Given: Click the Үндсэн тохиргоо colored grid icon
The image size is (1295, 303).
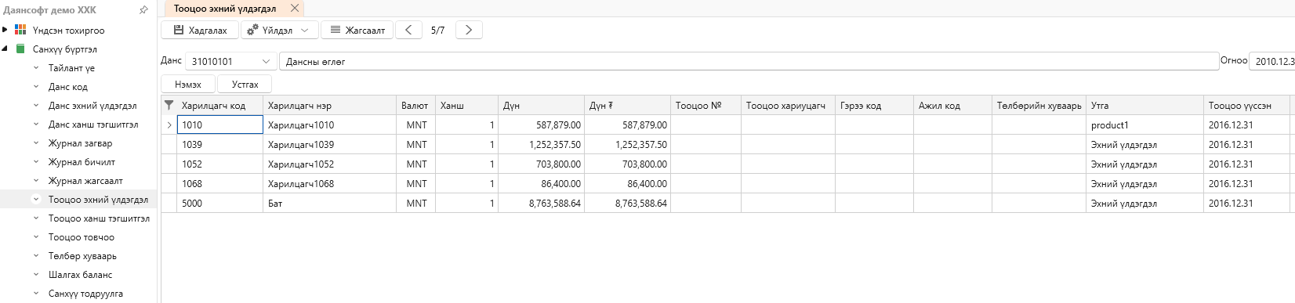Looking at the screenshot, I should [x=20, y=30].
